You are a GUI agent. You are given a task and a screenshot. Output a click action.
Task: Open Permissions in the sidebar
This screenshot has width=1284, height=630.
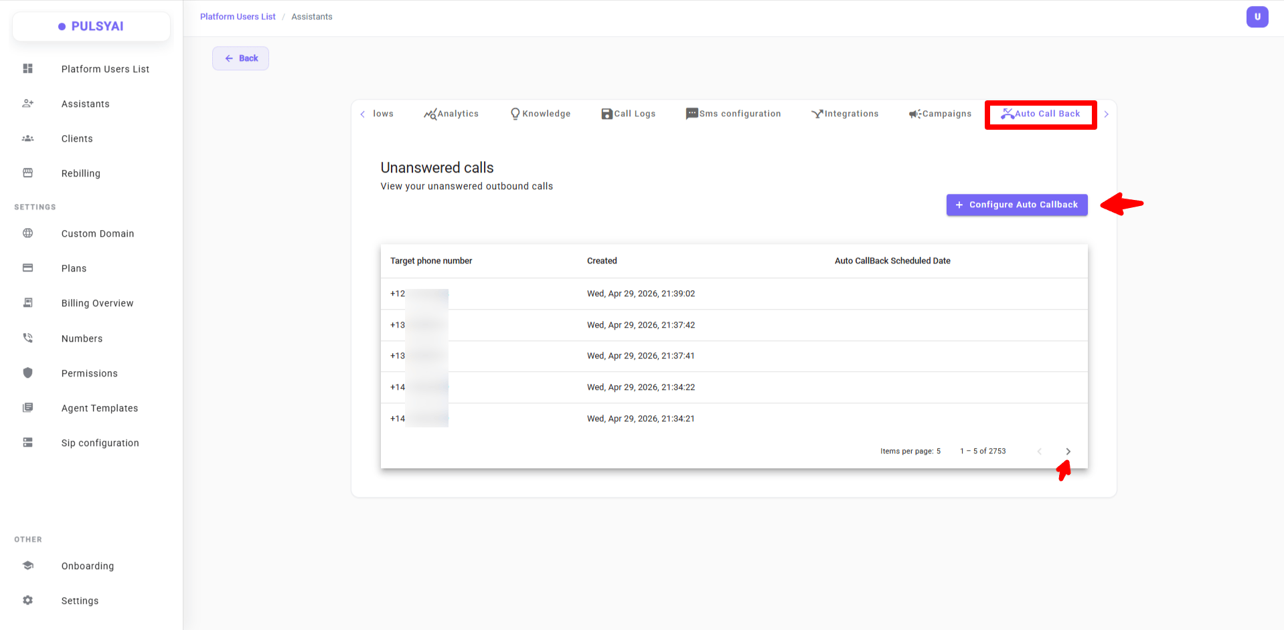(x=91, y=373)
